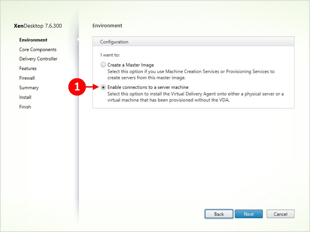Cancel the XenDesktop installer
Viewport: 310px width, 232px height.
(280, 214)
